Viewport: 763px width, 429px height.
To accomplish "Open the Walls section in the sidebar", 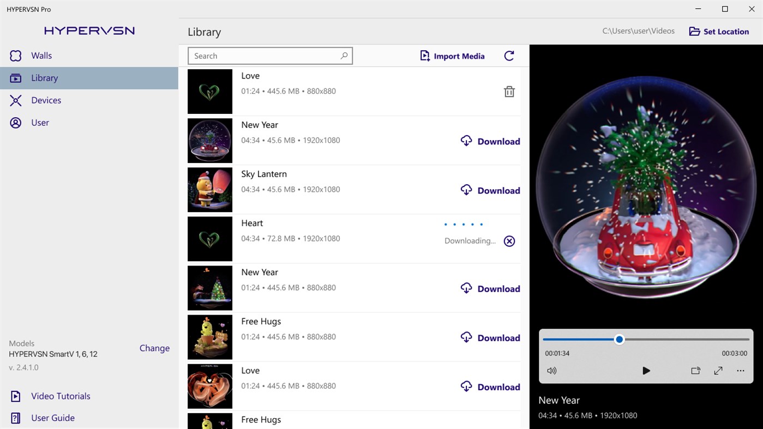I will (x=39, y=55).
